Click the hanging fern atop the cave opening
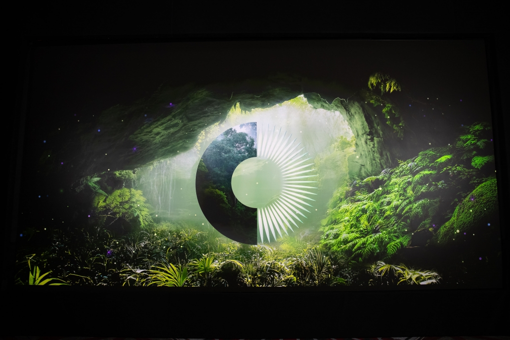The height and width of the screenshot is (340, 510). (x=383, y=83)
